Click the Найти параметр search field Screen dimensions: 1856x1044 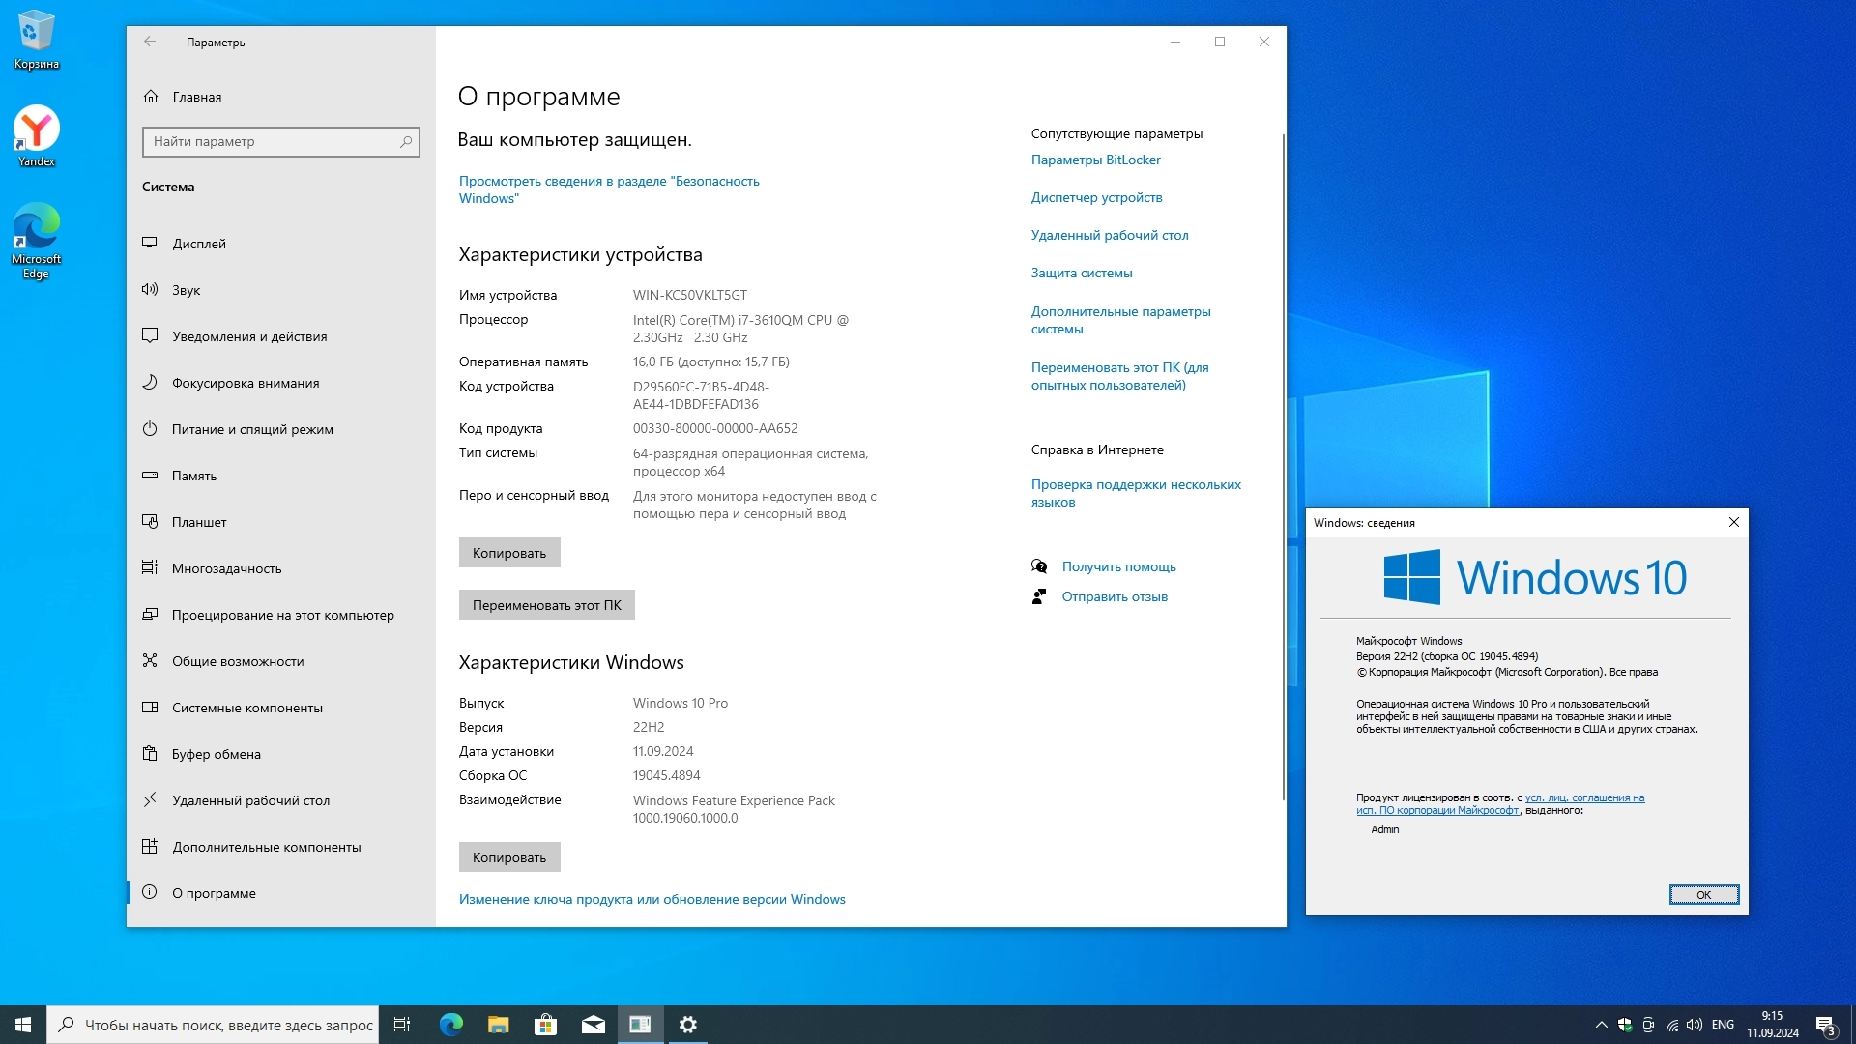(x=271, y=141)
